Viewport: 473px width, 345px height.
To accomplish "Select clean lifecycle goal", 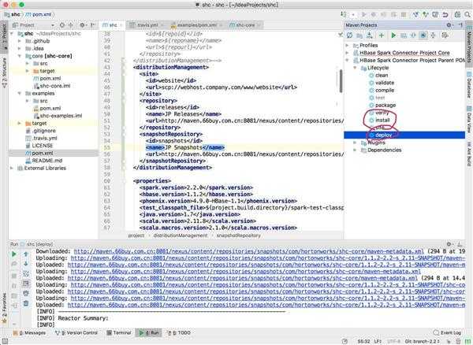I will [x=378, y=76].
